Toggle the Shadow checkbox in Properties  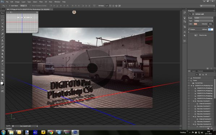(189, 29)
